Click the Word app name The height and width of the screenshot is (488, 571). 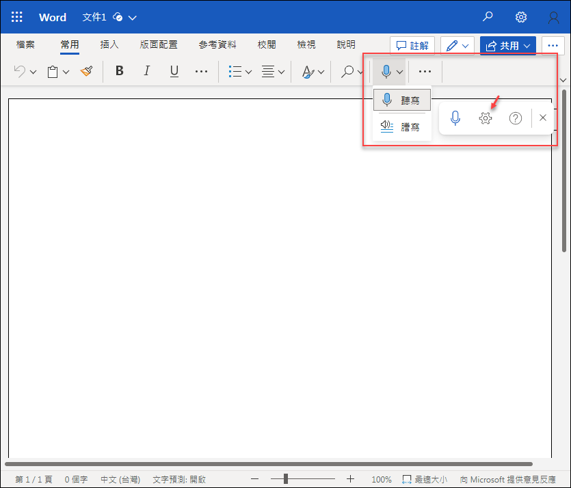[53, 17]
